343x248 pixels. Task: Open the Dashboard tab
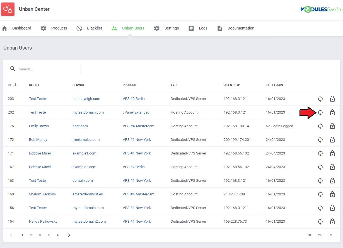point(16,28)
